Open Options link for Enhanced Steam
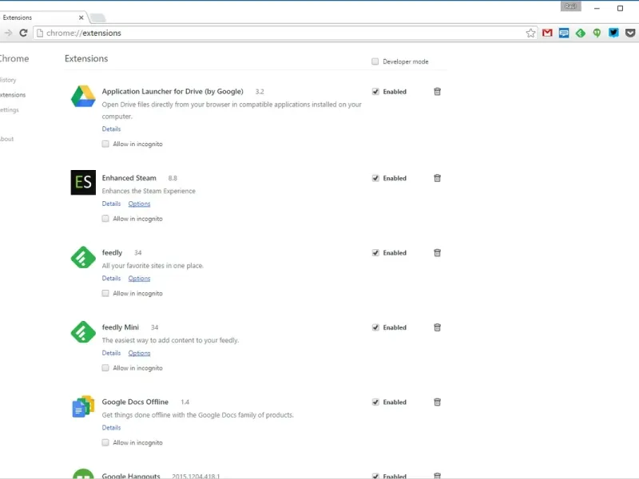The width and height of the screenshot is (639, 479). click(139, 204)
